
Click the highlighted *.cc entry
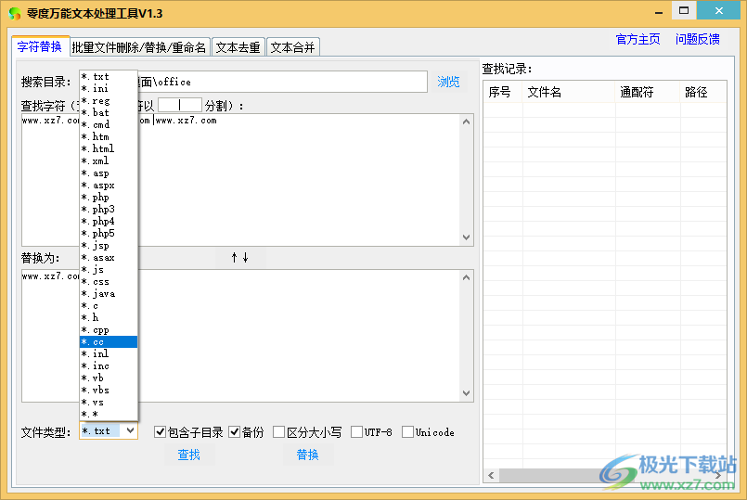109,342
